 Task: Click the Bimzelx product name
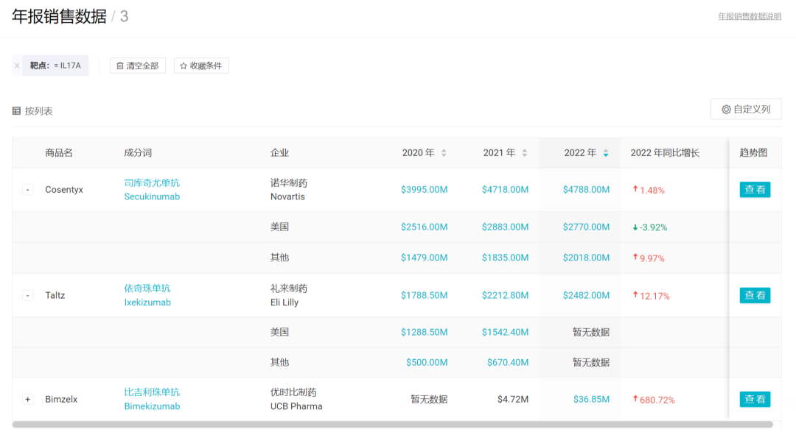(61, 399)
